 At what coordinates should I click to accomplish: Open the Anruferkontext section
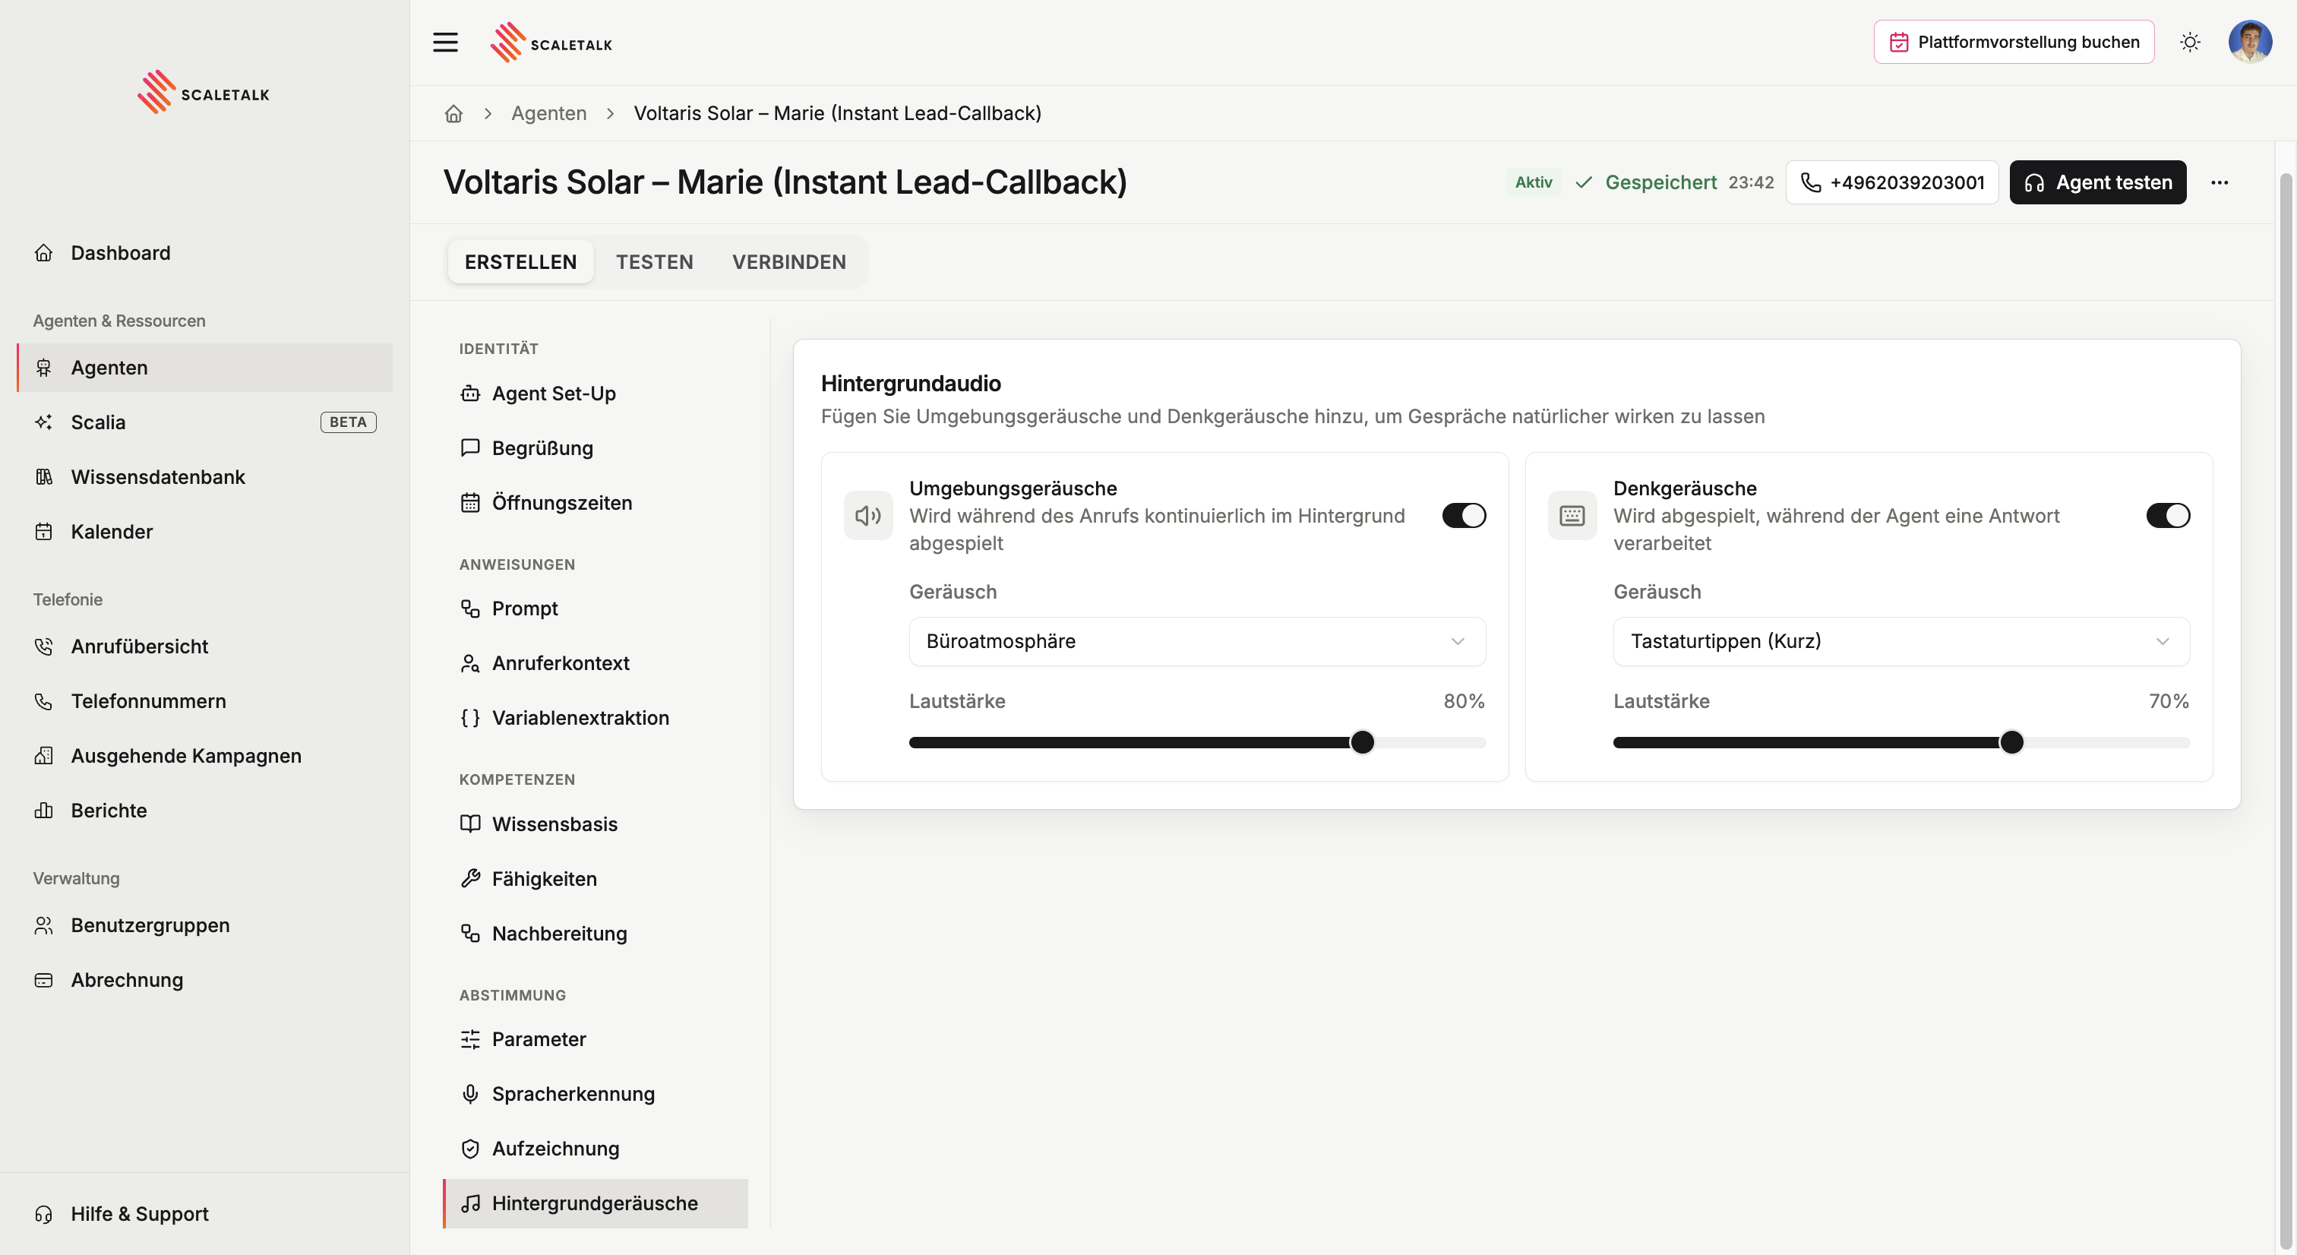pyautogui.click(x=596, y=664)
